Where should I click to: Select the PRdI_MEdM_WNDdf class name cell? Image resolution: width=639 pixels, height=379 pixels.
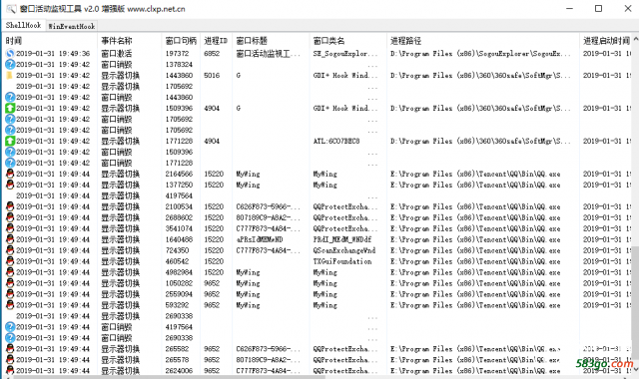tap(342, 239)
